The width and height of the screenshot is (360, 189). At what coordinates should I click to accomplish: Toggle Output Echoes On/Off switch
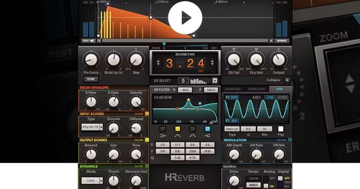pyautogui.click(x=147, y=140)
